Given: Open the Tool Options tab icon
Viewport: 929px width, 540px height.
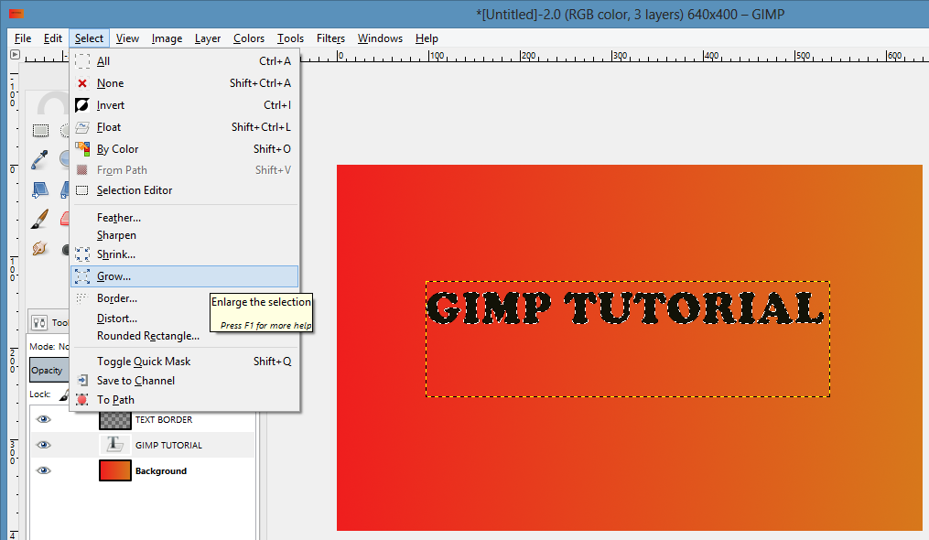Looking at the screenshot, I should [x=39, y=322].
